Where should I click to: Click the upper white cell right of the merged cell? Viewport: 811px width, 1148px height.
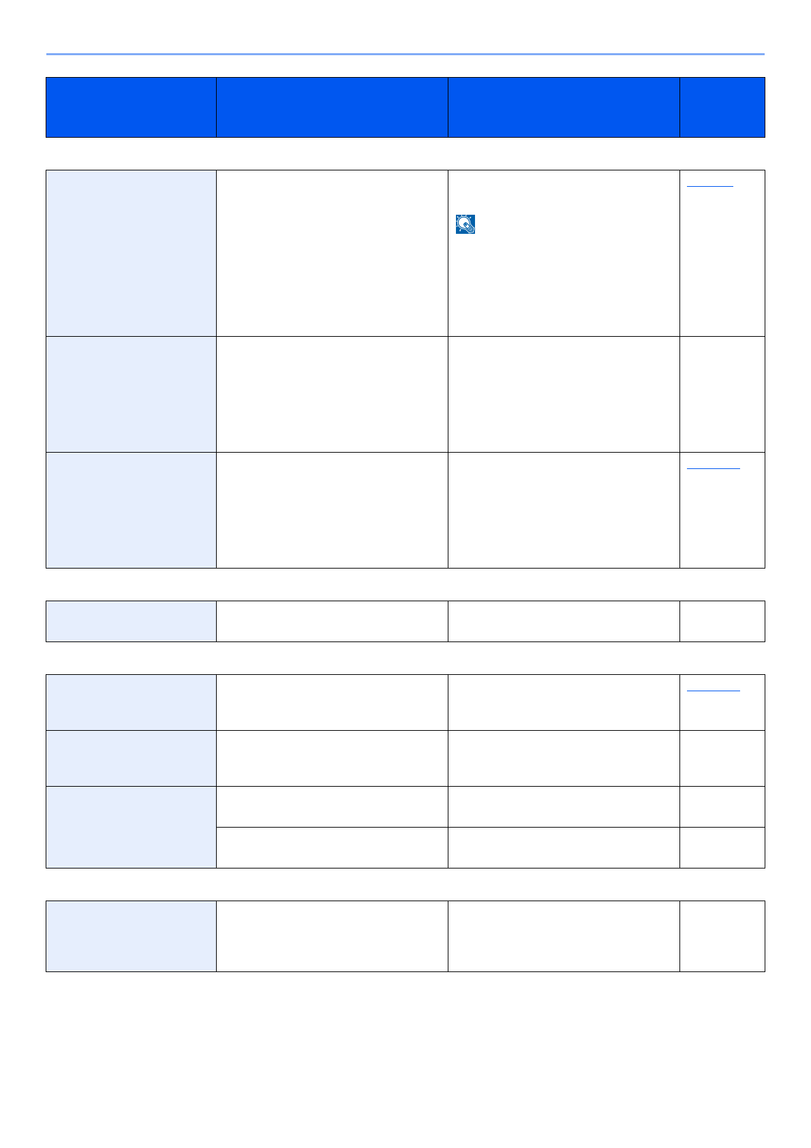click(332, 806)
